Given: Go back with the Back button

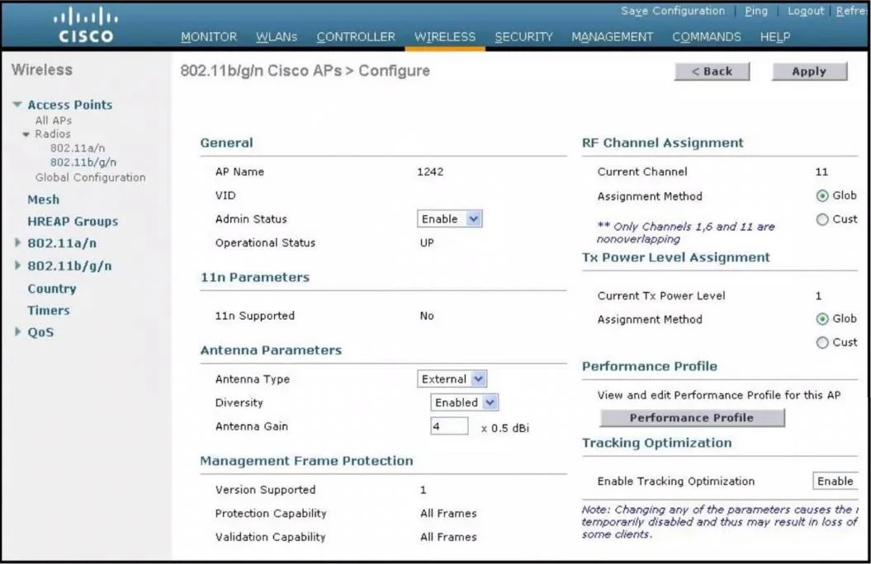Looking at the screenshot, I should coord(712,71).
